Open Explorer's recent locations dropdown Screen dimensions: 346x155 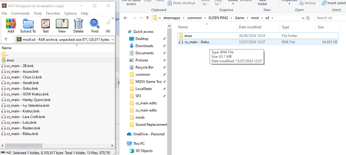141,18
